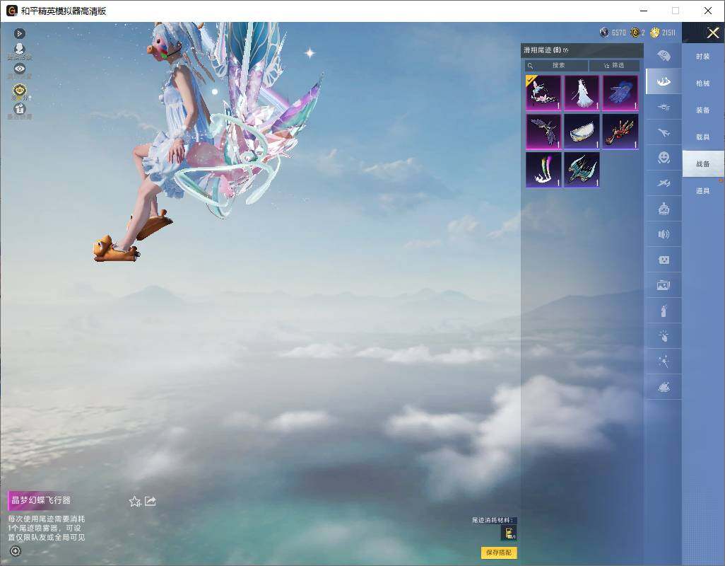
Task: Open the trail sprayer material item icon
Action: click(x=509, y=533)
